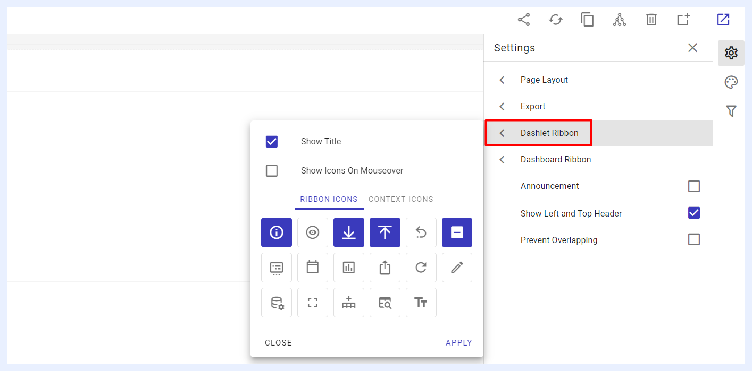Click the share icon in the top toolbar
The height and width of the screenshot is (371, 752).
tap(524, 20)
